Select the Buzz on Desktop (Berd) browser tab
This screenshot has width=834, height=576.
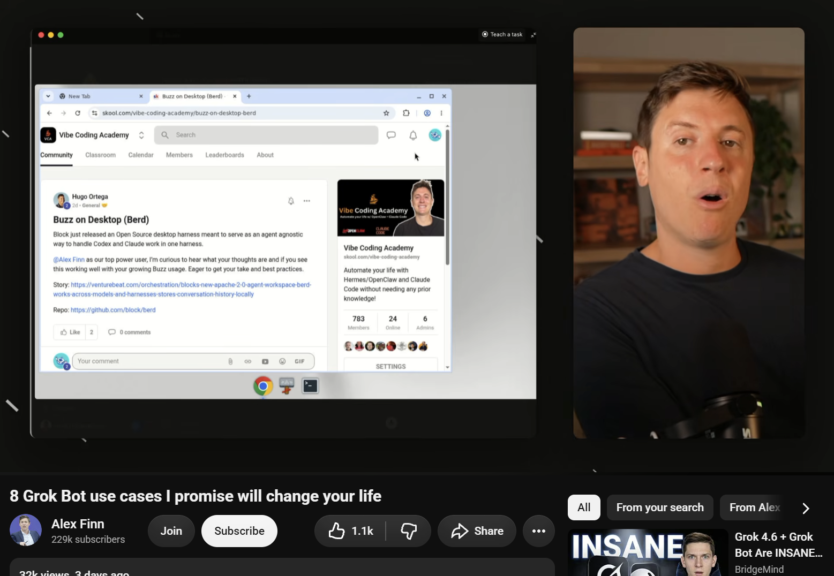tap(192, 96)
